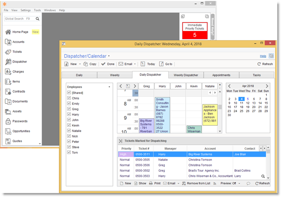Click the Refresh toolbar icon

click(259, 64)
